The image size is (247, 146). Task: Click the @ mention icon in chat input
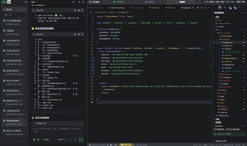34,140
